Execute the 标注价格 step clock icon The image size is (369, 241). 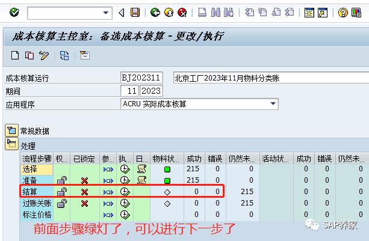tap(125, 215)
